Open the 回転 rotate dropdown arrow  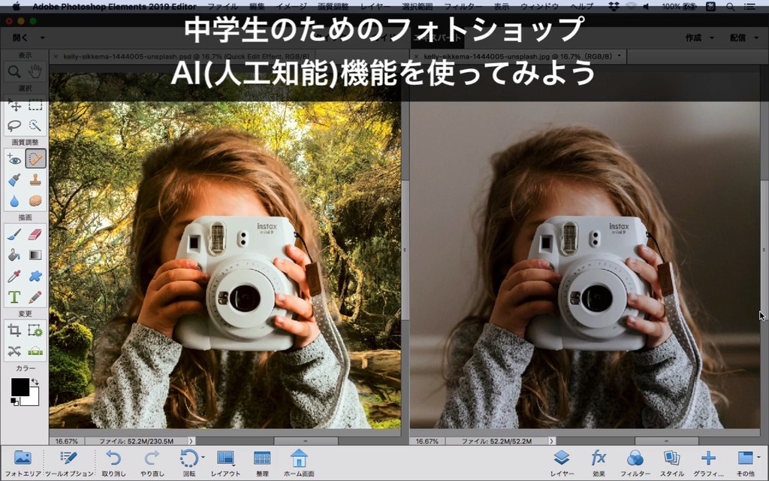pos(203,457)
